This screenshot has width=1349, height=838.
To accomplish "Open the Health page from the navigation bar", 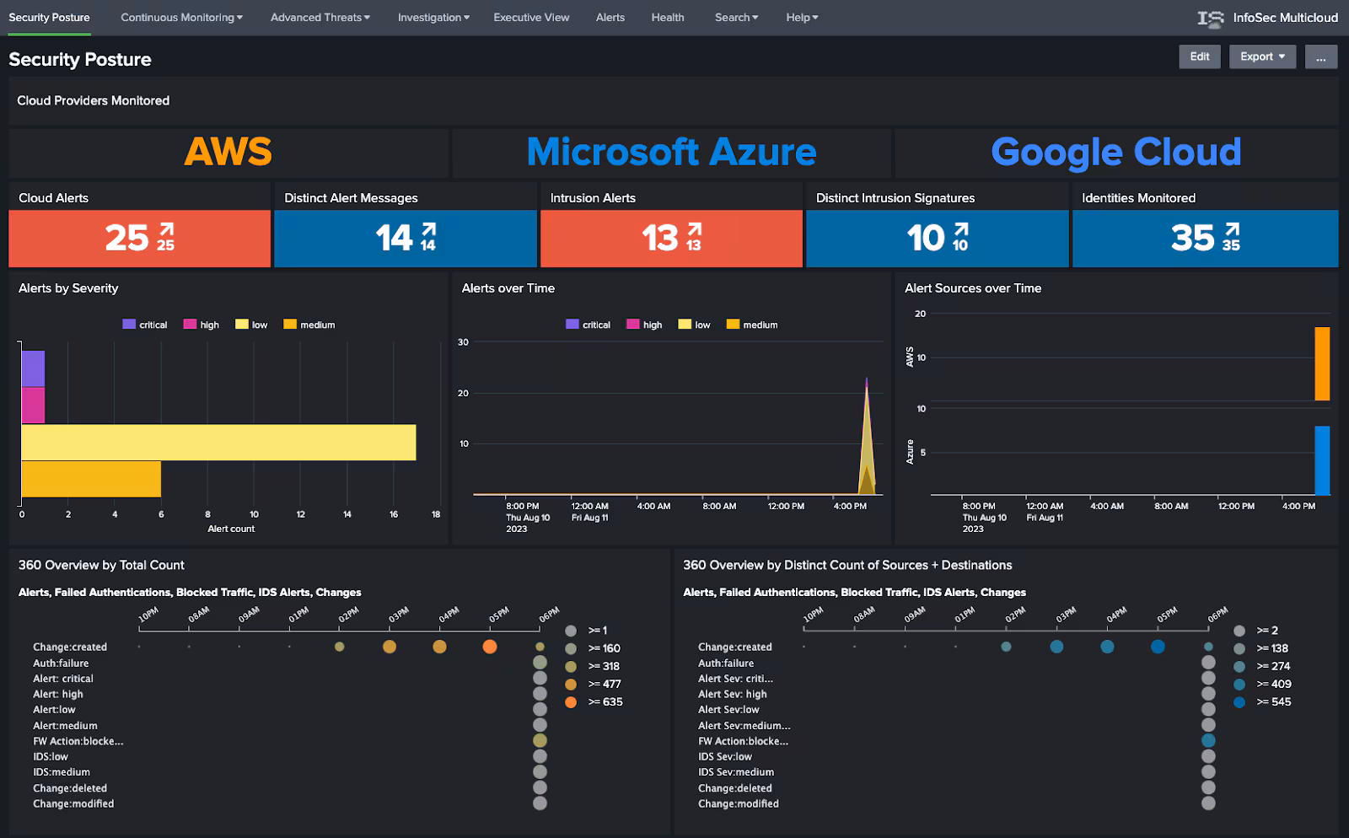I will point(667,17).
